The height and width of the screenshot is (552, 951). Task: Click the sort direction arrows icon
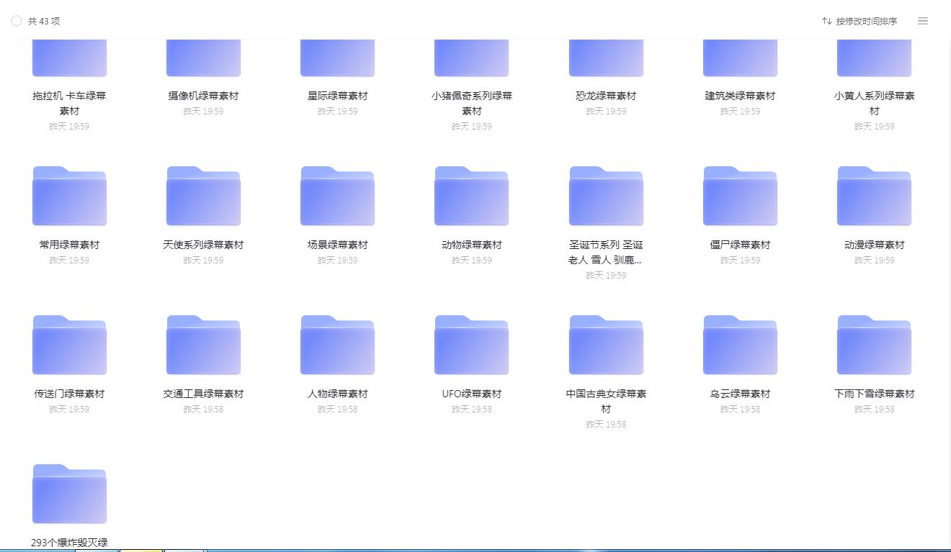coord(827,21)
